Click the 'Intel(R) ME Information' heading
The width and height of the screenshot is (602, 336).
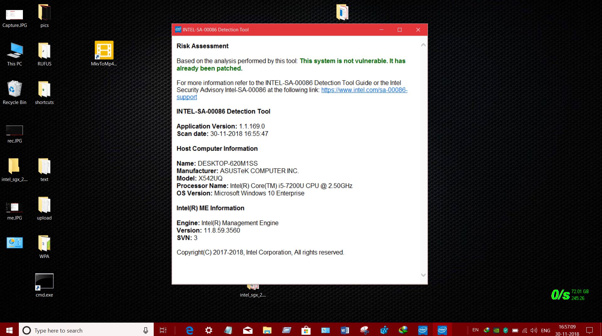coord(210,208)
